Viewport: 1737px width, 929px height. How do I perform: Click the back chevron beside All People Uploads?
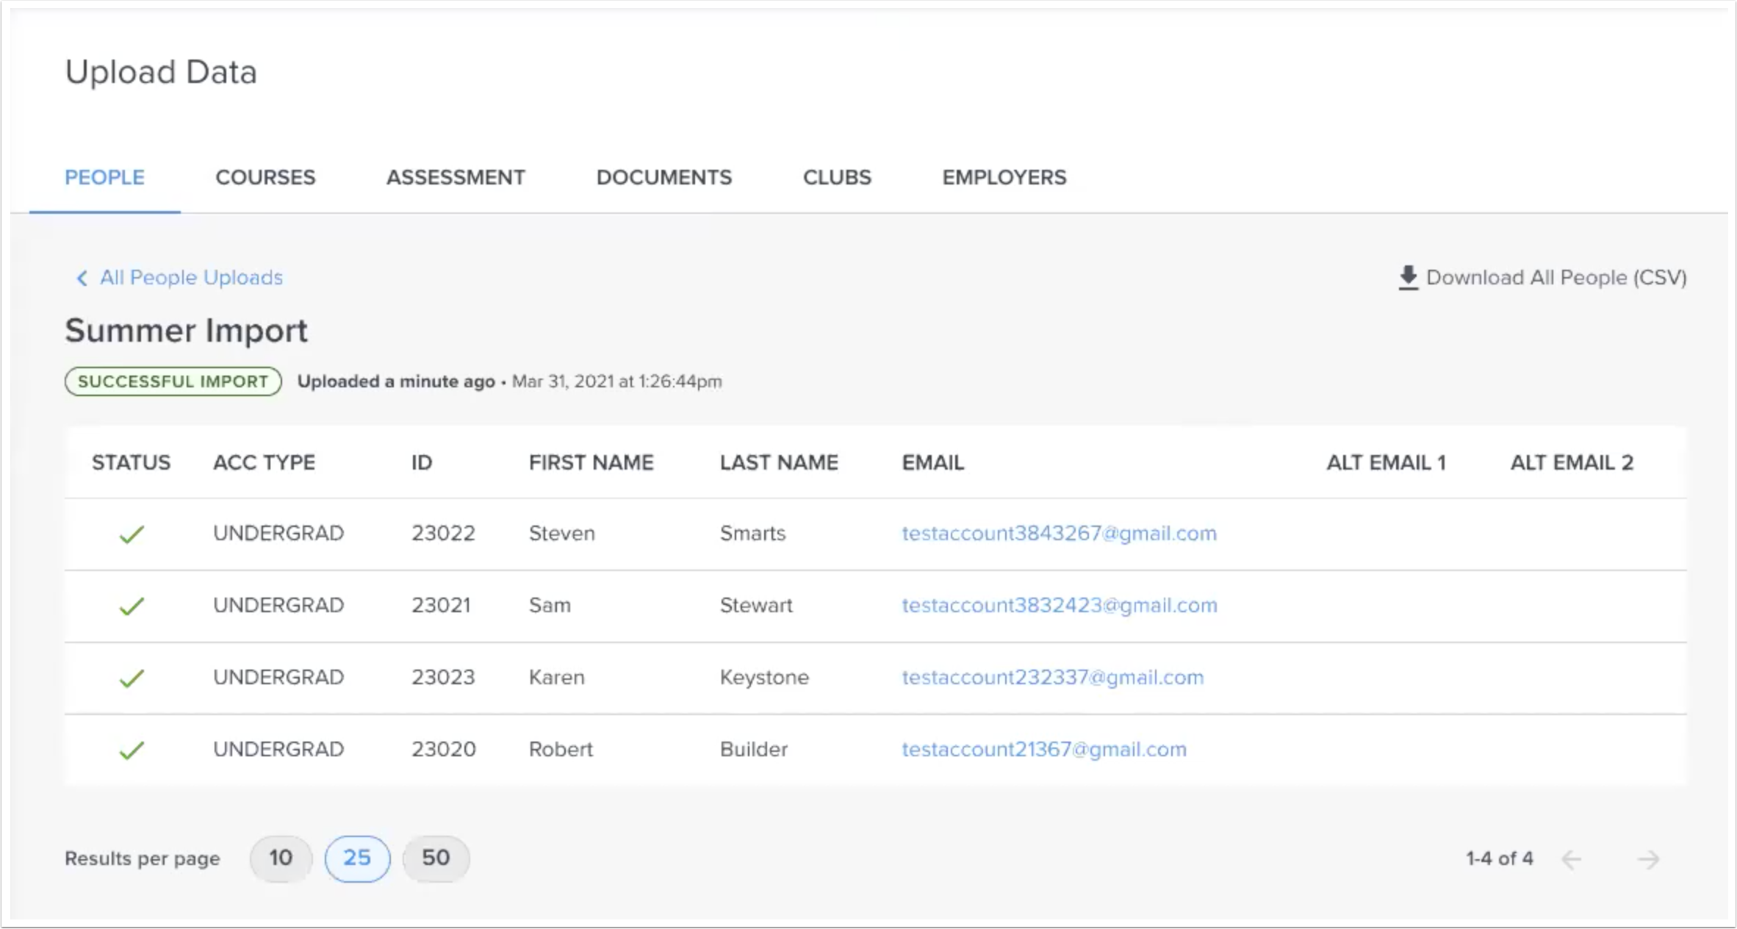coord(82,278)
